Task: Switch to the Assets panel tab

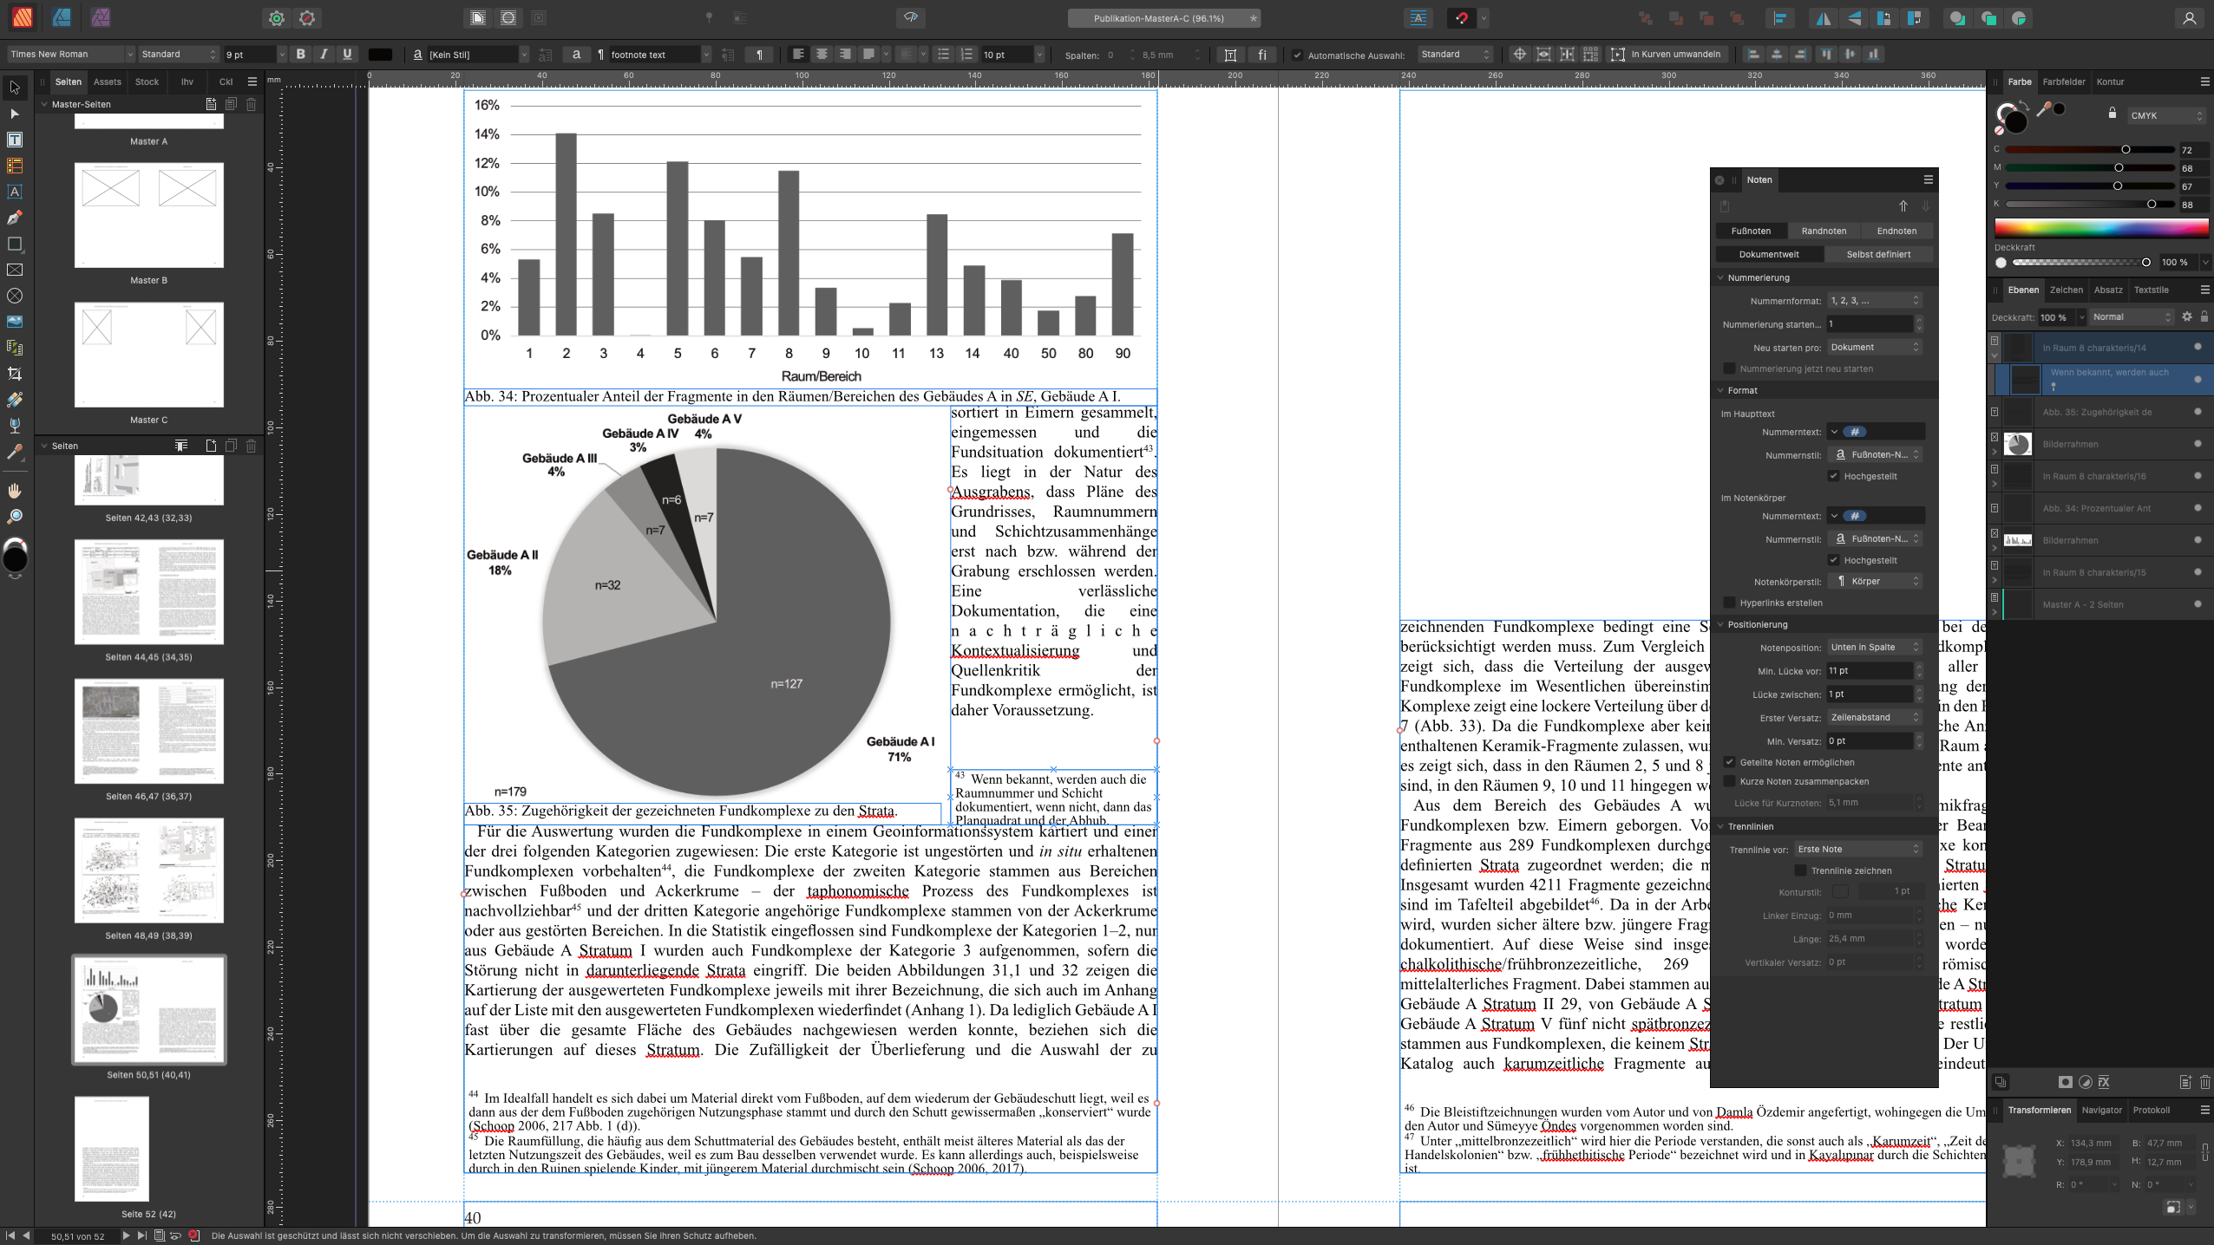Action: pyautogui.click(x=108, y=81)
